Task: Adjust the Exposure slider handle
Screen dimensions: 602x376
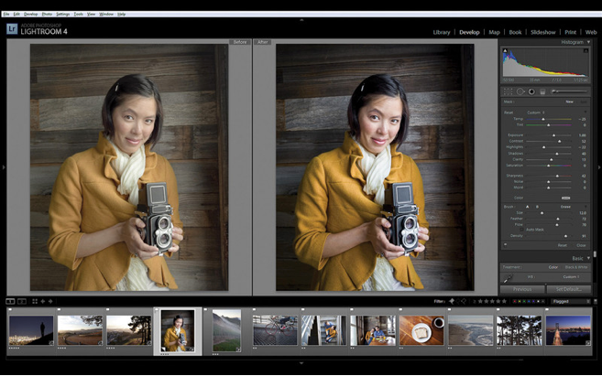Action: (553, 135)
